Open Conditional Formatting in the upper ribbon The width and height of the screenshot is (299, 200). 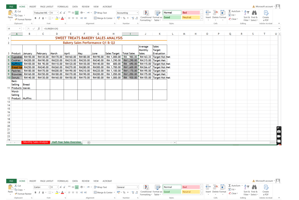[x=146, y=16]
